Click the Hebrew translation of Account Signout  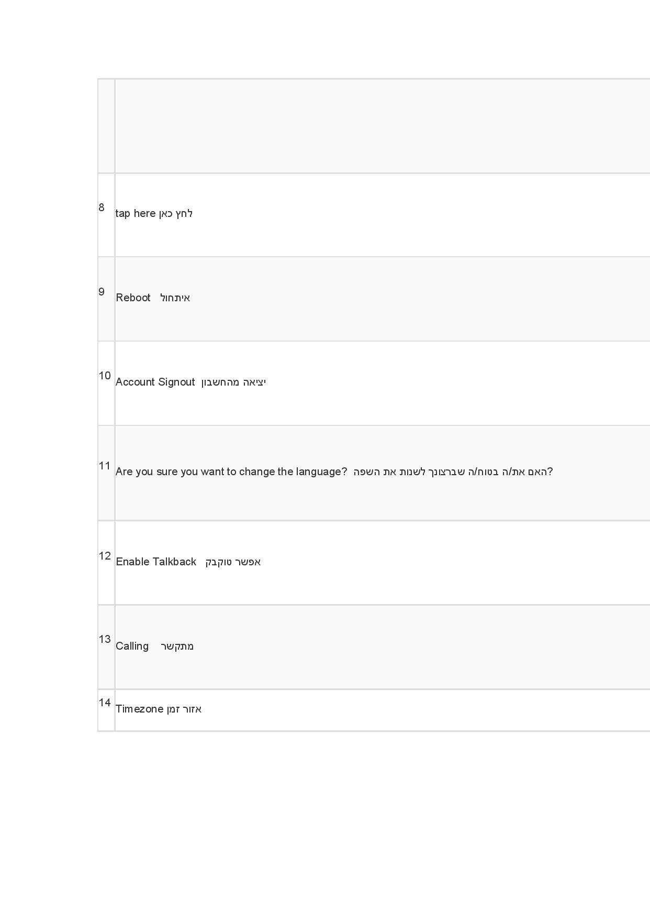[233, 382]
